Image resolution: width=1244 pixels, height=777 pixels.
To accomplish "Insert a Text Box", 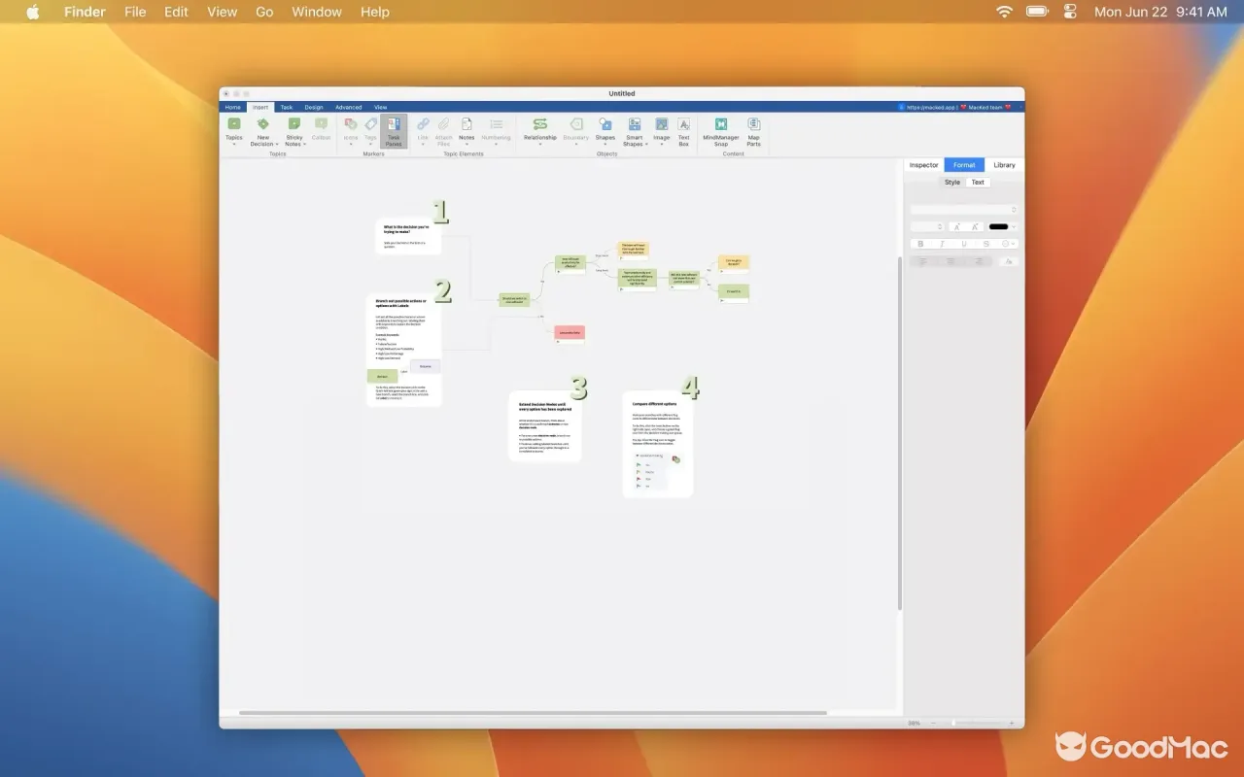I will click(683, 131).
